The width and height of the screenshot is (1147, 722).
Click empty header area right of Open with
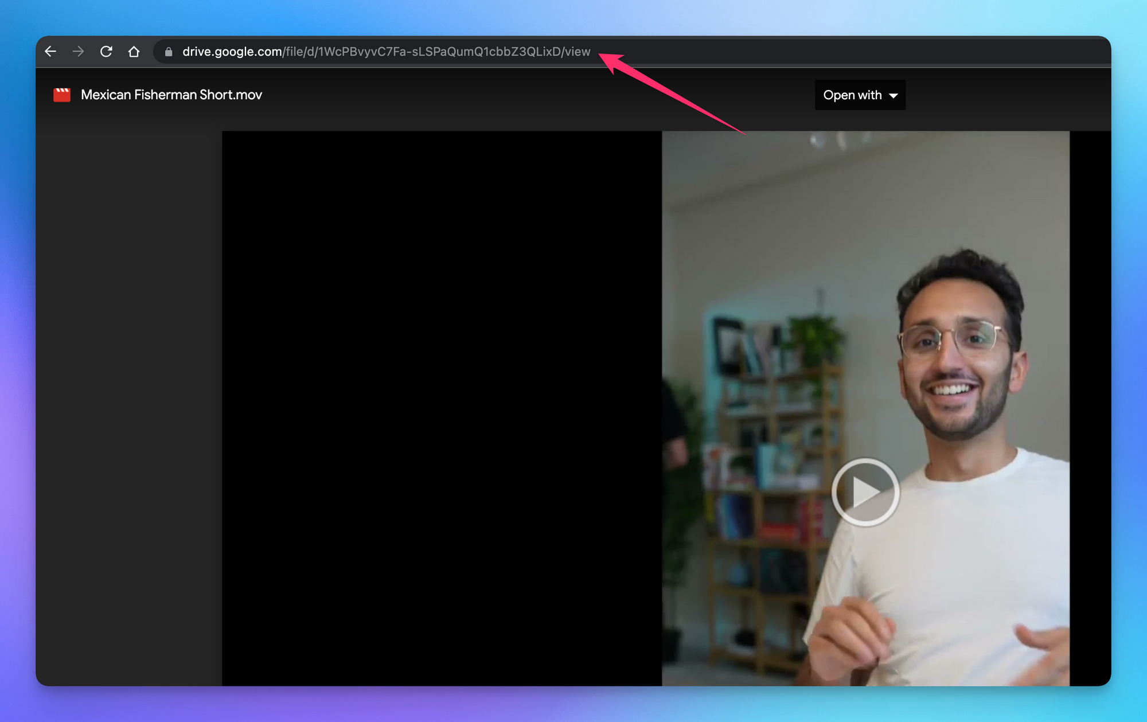click(x=1009, y=95)
